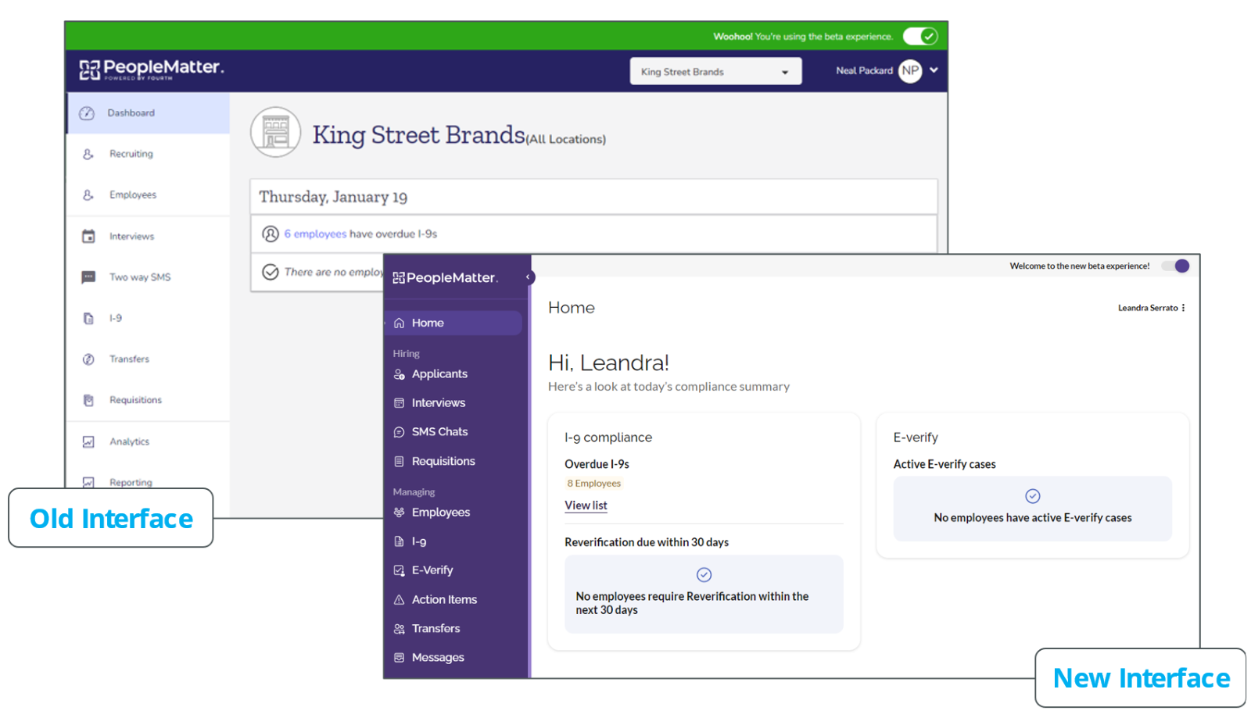The width and height of the screenshot is (1251, 725).
Task: Toggle the purple new beta experience switch
Action: (1175, 266)
